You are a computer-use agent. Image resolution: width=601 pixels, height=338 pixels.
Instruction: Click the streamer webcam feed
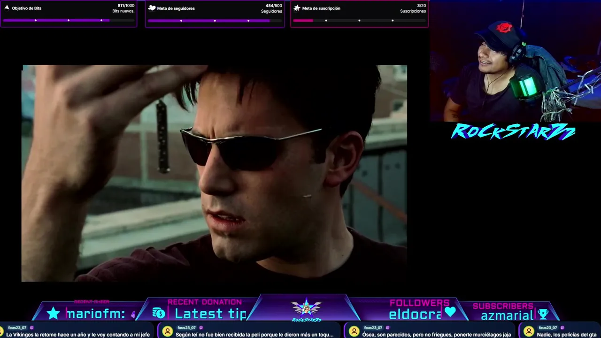tap(515, 61)
